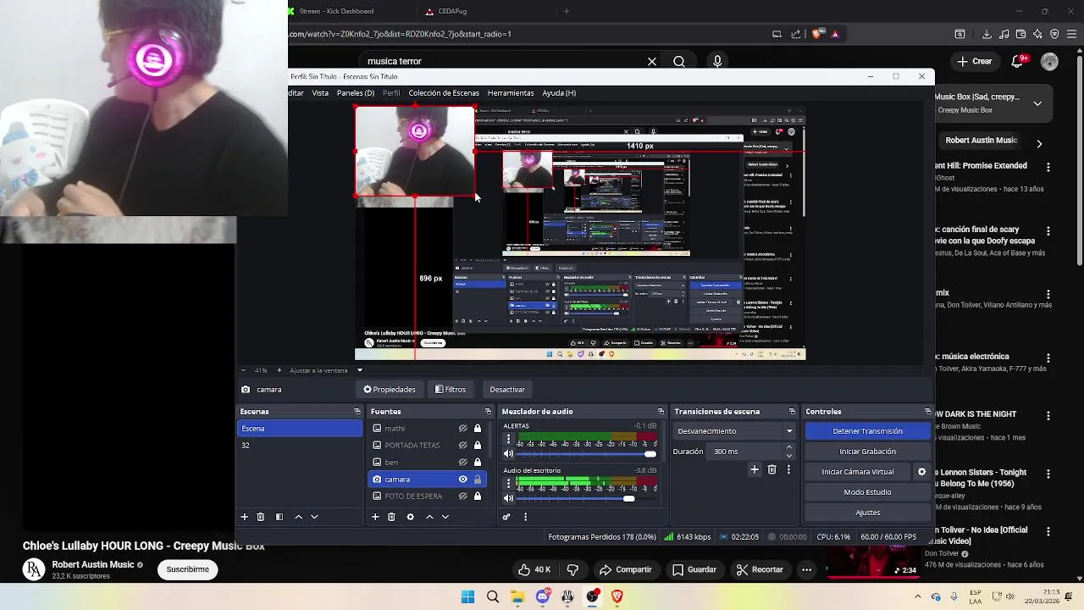Click Detener Transmisión button
Viewport: 1084px width, 610px height.
coord(868,431)
